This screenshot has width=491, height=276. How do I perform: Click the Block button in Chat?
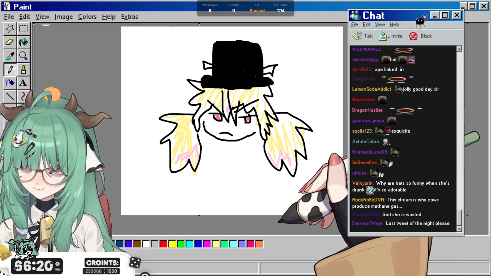420,36
